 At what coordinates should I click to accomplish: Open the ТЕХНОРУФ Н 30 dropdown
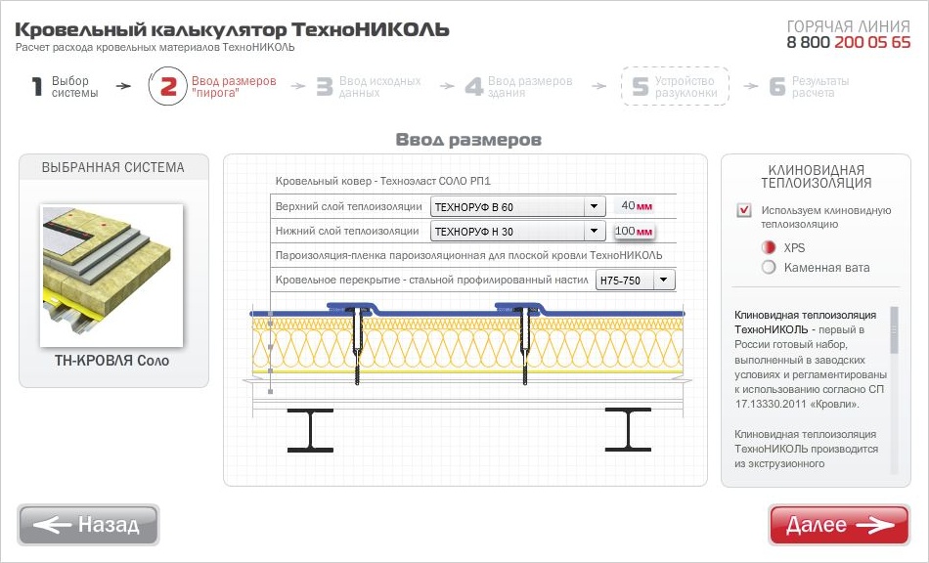[x=593, y=232]
